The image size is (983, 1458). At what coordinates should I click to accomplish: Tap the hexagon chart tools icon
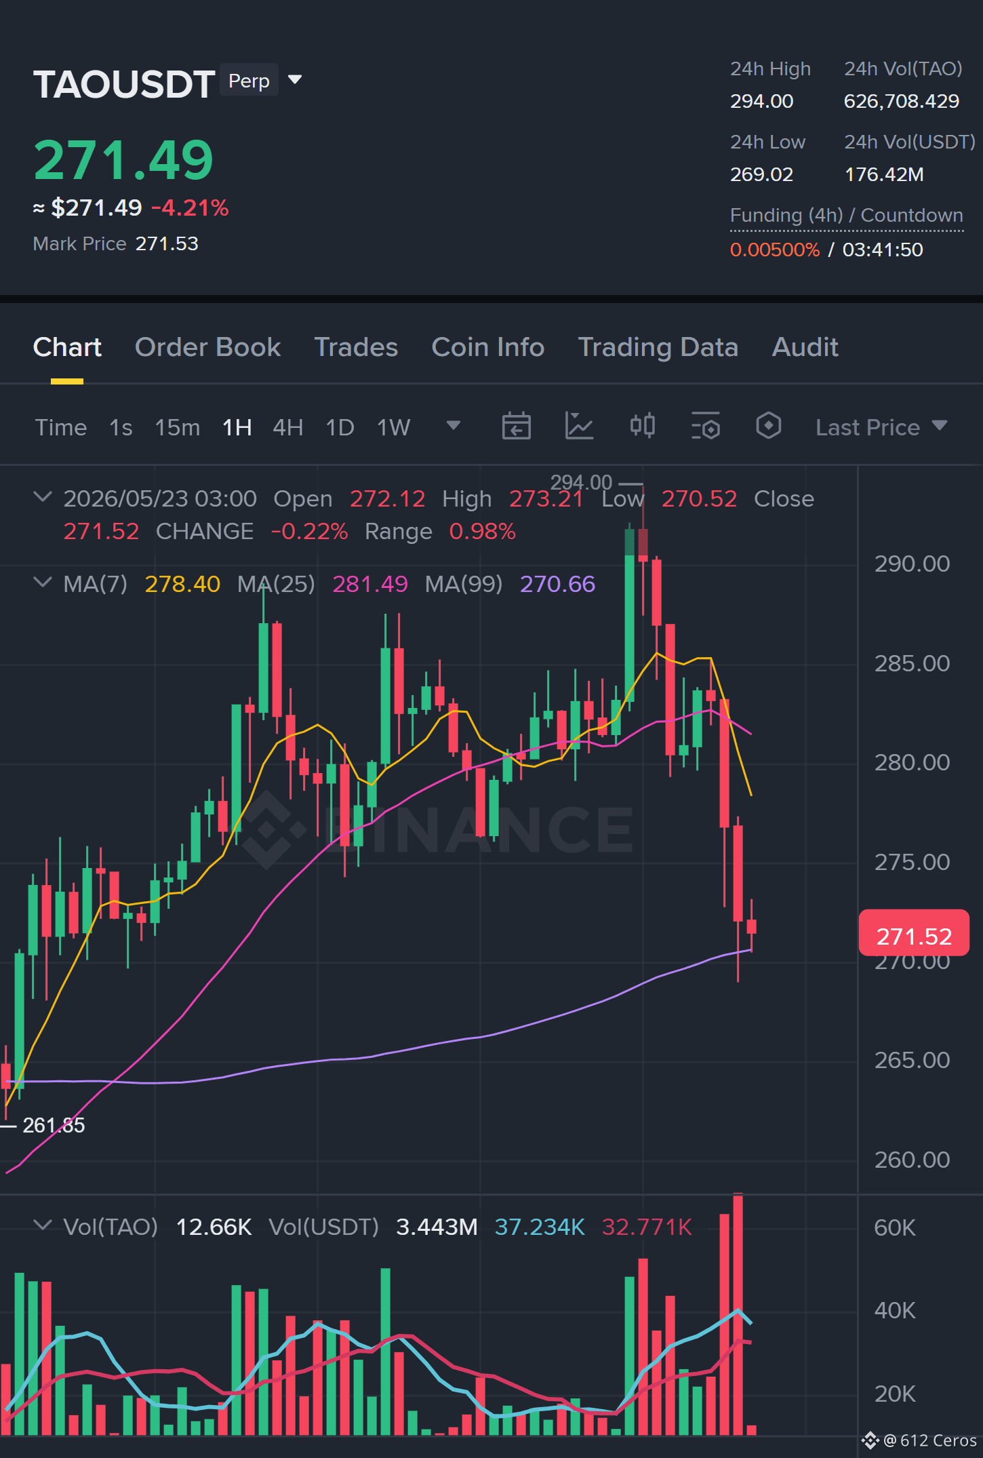coord(768,427)
